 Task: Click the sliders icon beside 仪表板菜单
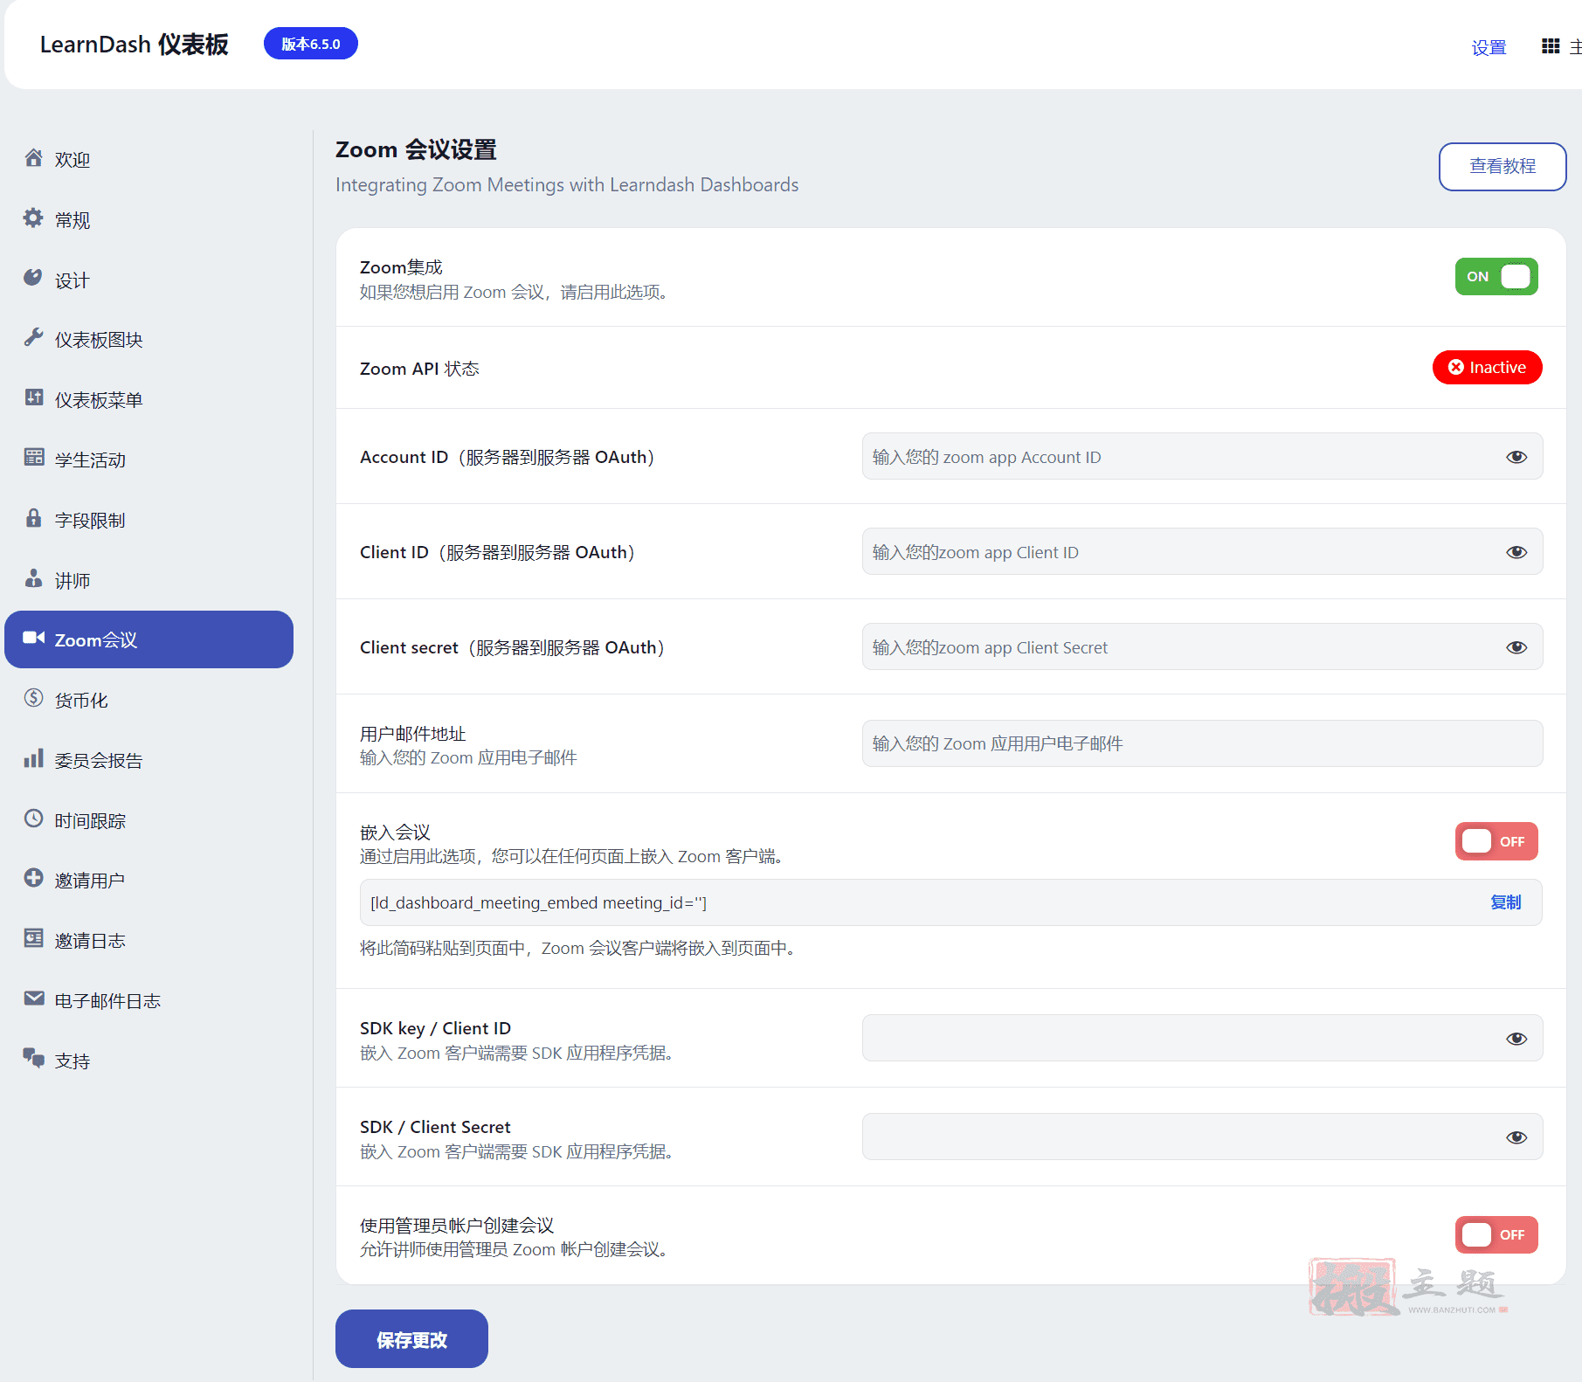click(33, 397)
